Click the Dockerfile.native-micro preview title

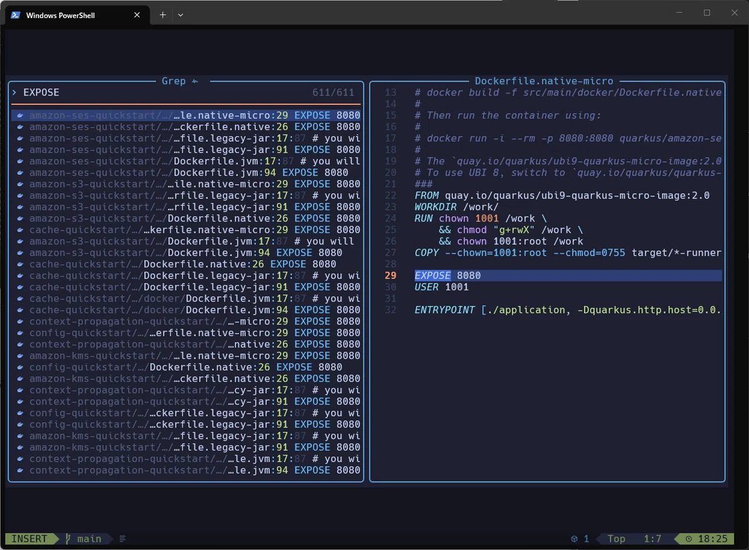(544, 81)
